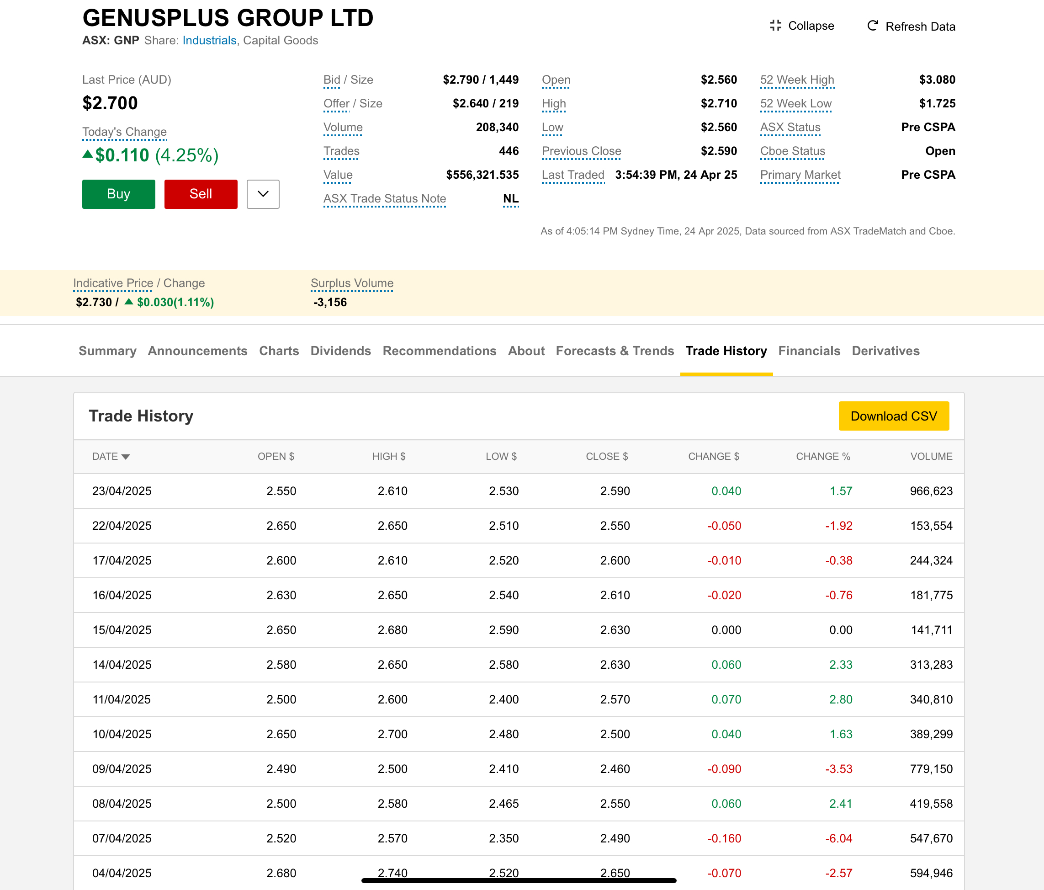Click the CHANGE $ column header
Viewport: 1044px width, 890px height.
tap(714, 457)
